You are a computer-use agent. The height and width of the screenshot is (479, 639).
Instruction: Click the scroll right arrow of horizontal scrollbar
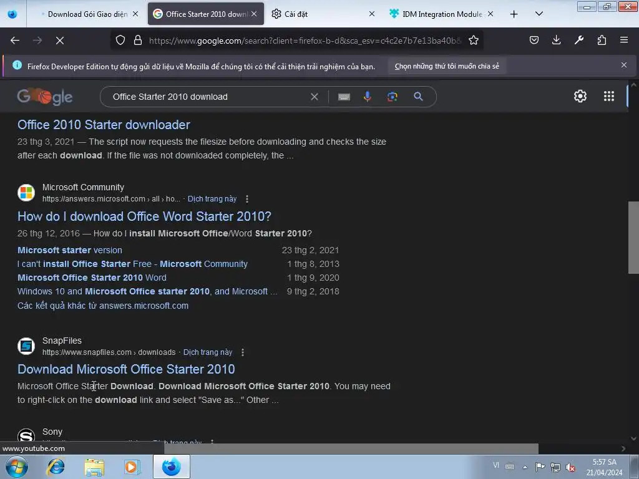(623, 448)
